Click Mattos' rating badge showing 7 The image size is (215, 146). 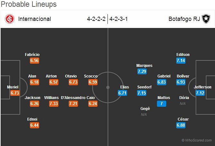[x=161, y=104]
